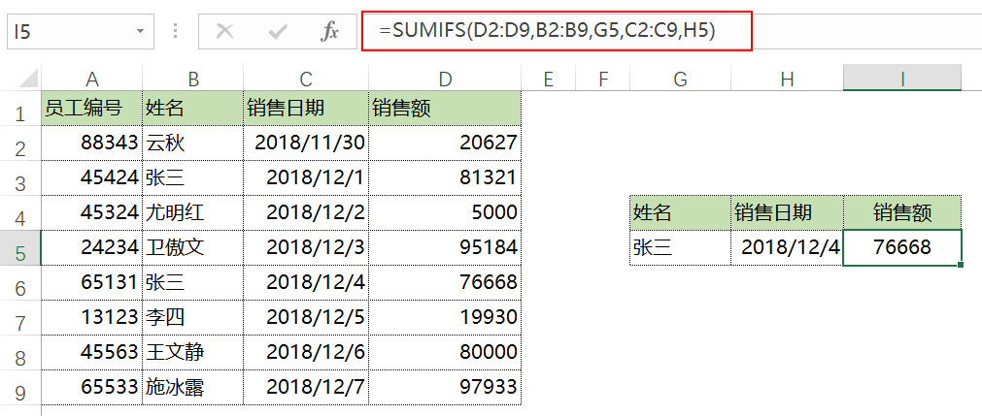Select row 3 header
Image resolution: width=982 pixels, height=416 pixels.
pyautogui.click(x=20, y=178)
